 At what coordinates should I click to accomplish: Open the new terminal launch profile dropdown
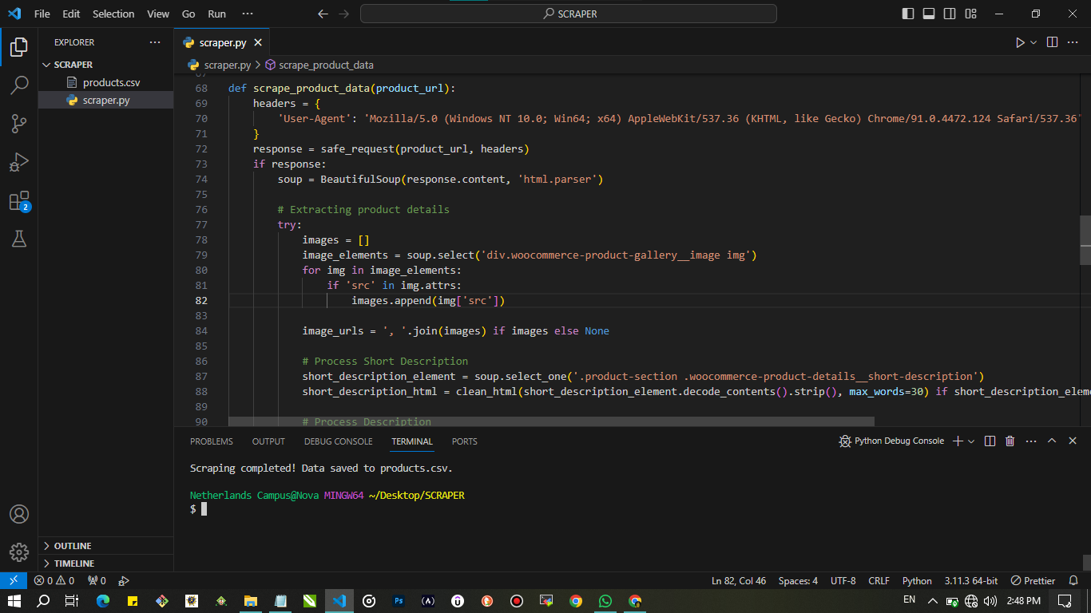click(x=971, y=441)
